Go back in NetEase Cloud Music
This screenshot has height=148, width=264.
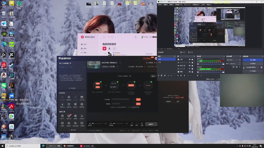click(104, 37)
